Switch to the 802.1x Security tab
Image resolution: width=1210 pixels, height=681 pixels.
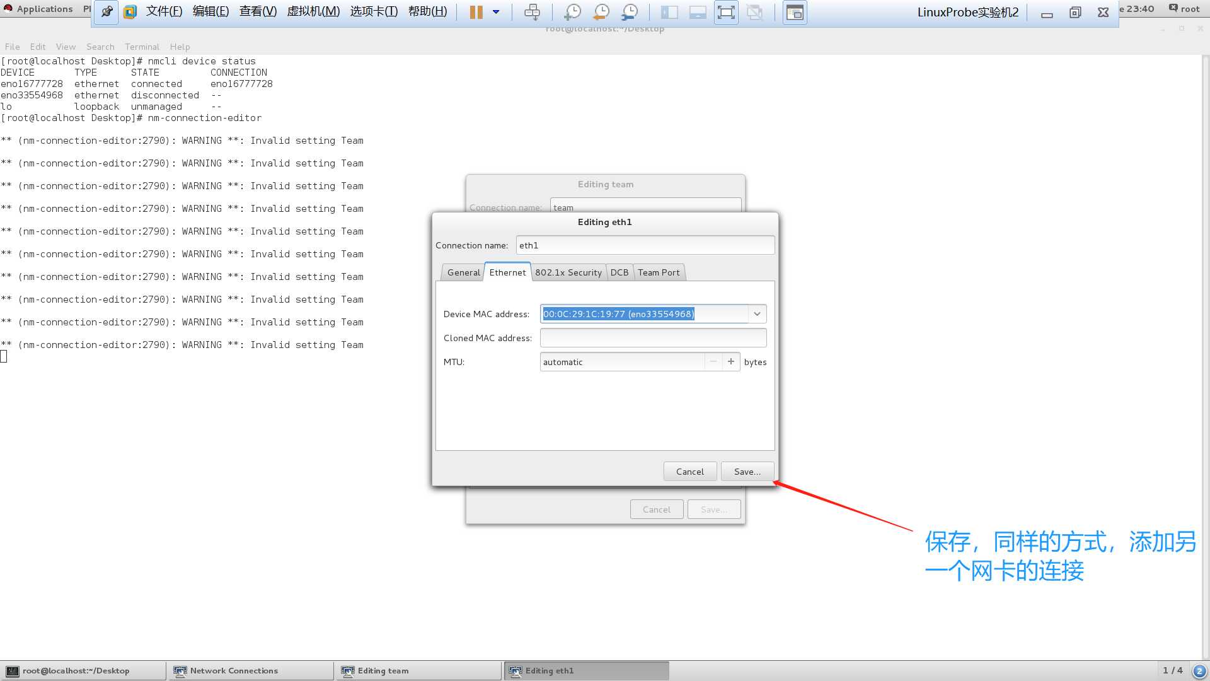pos(568,272)
